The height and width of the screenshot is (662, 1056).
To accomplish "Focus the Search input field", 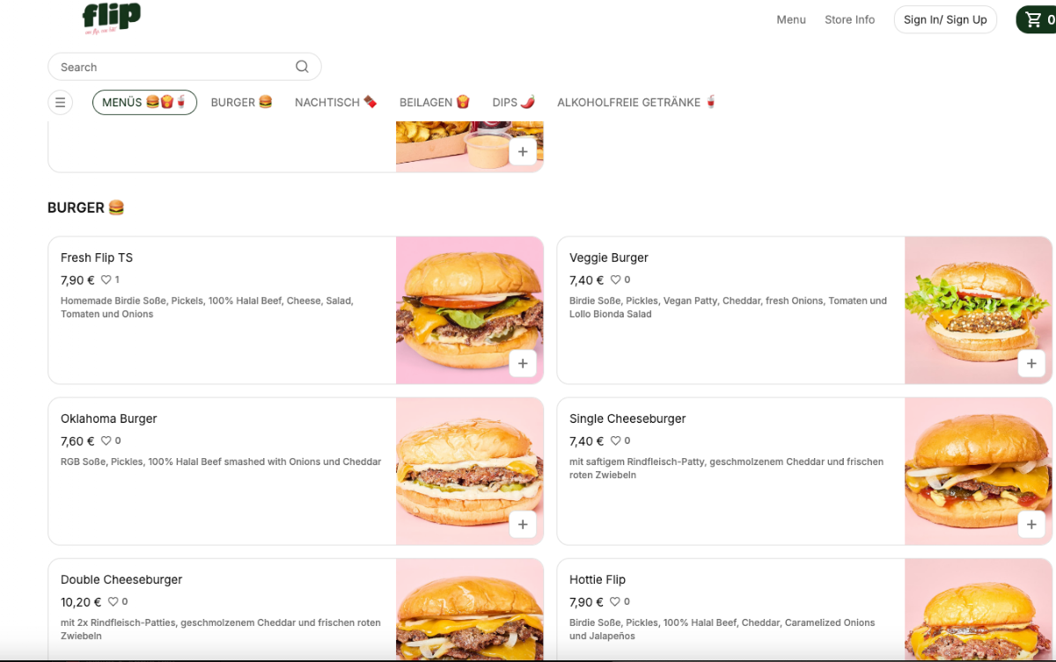I will (184, 67).
